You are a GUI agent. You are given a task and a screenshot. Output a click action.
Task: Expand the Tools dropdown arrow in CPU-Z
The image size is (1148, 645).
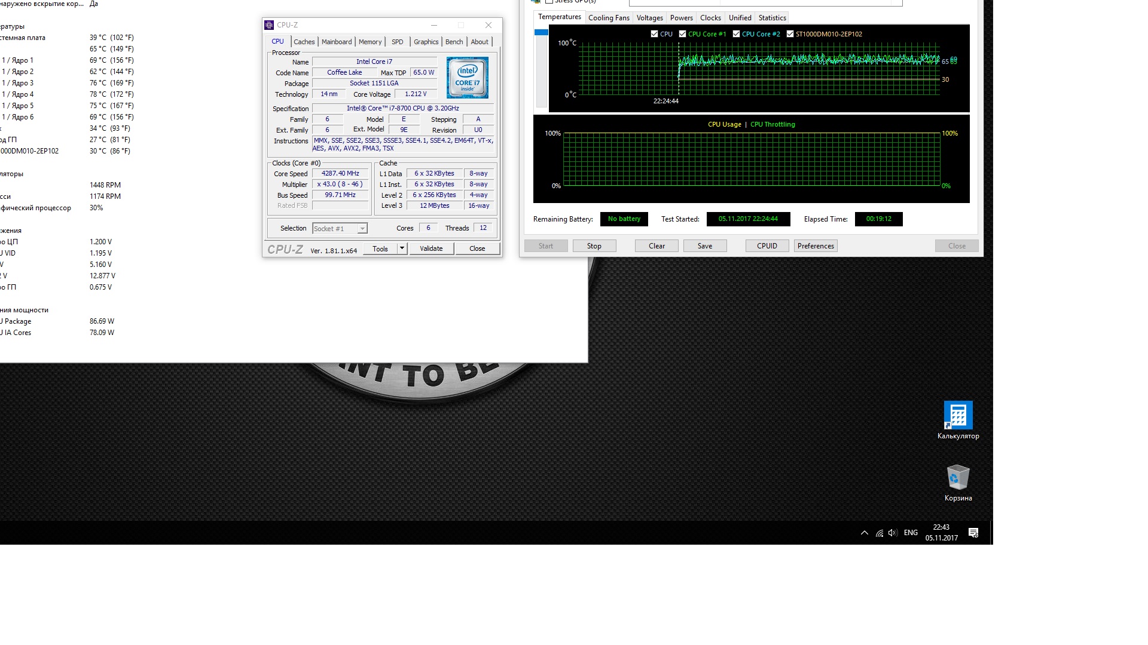point(402,248)
